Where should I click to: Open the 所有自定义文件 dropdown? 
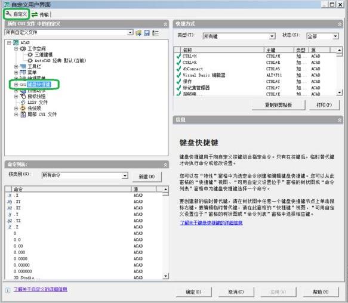click(x=130, y=33)
